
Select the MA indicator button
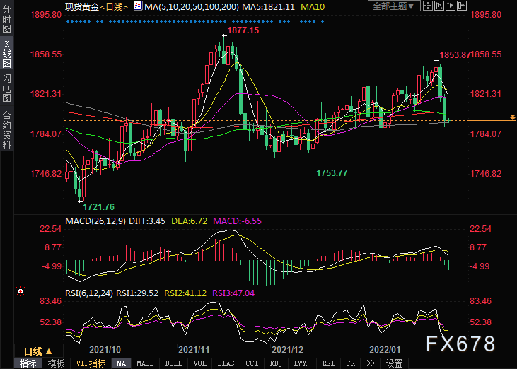(x=122, y=363)
